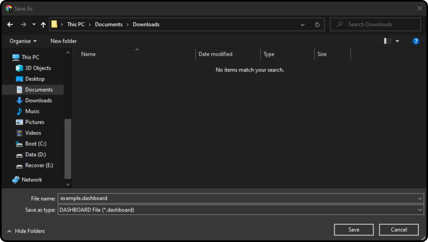Click the Documents page icon
This screenshot has width=428, height=242.
19,90
